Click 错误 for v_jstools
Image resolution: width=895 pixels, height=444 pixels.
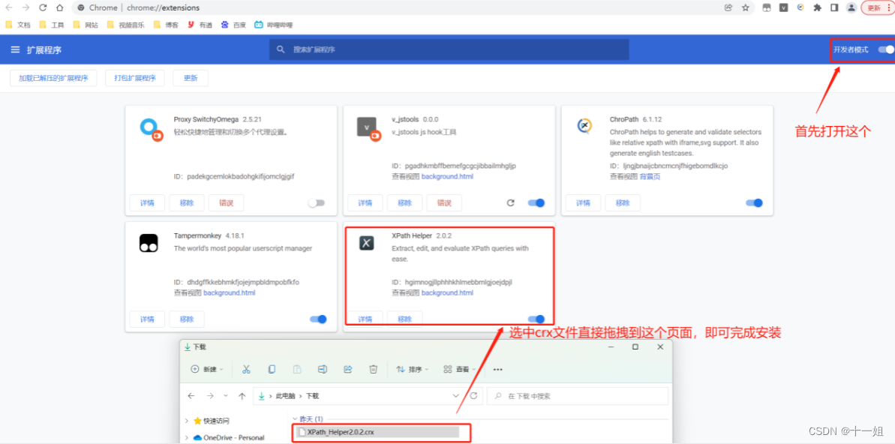click(444, 202)
